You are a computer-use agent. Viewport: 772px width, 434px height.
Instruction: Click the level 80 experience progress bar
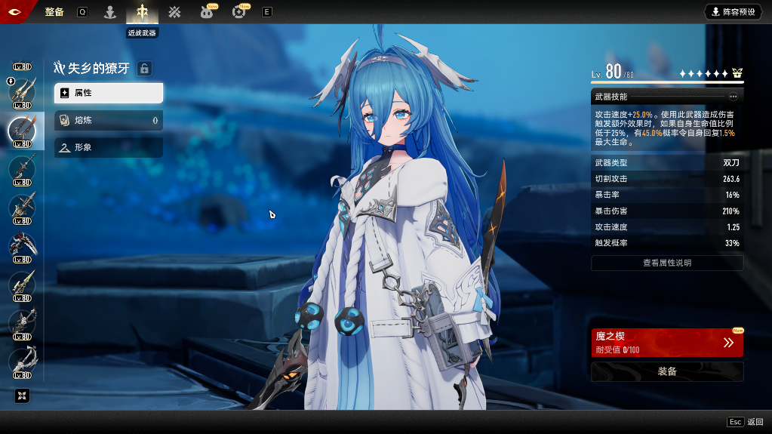tap(667, 82)
